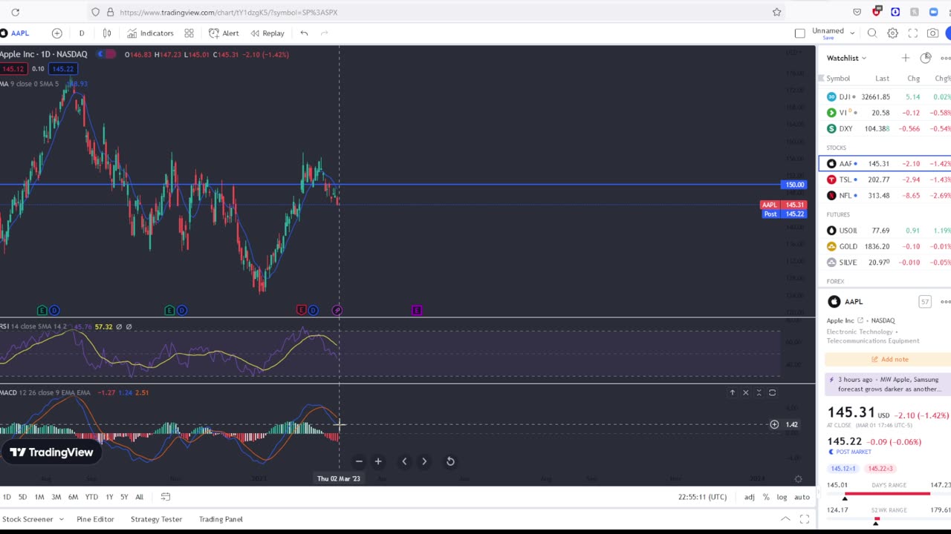Open Watchlist more options menu
This screenshot has height=534, width=951.
tap(945, 58)
